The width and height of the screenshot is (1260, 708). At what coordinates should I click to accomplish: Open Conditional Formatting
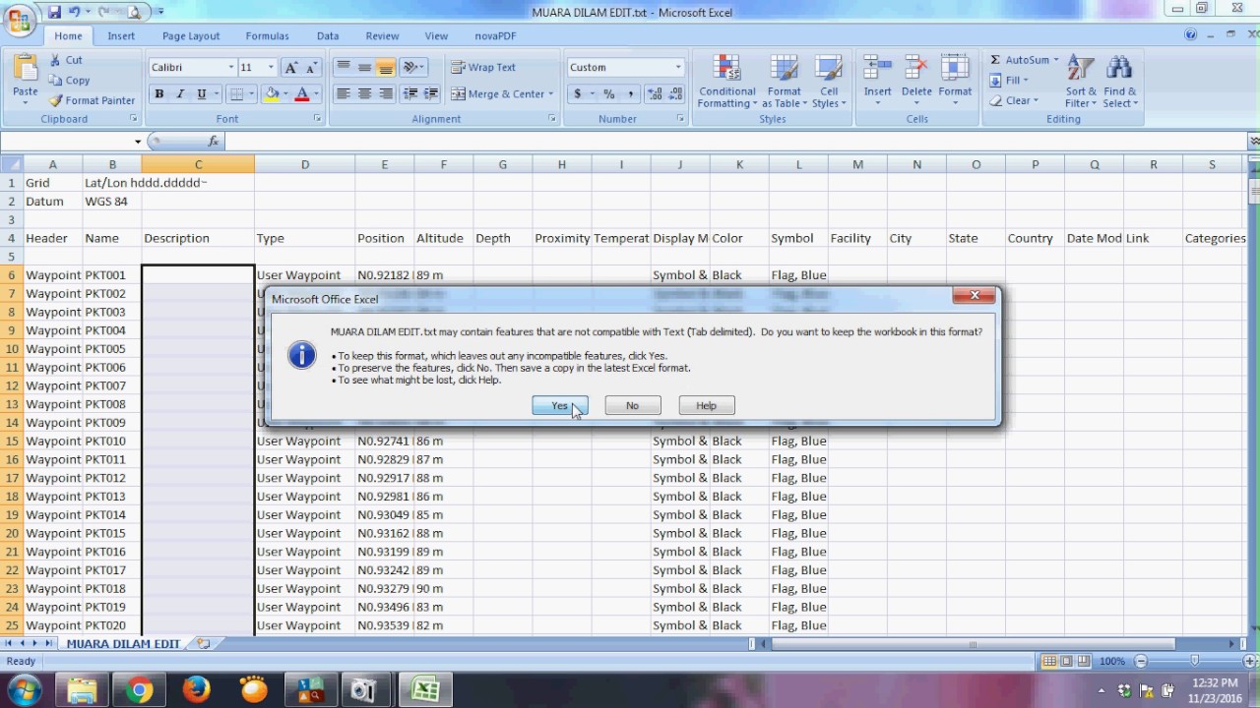[727, 82]
